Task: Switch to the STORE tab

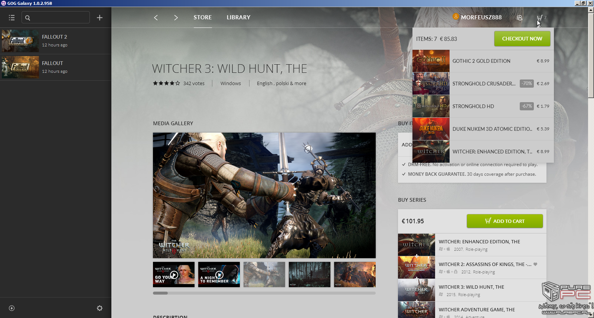Action: coord(203,17)
